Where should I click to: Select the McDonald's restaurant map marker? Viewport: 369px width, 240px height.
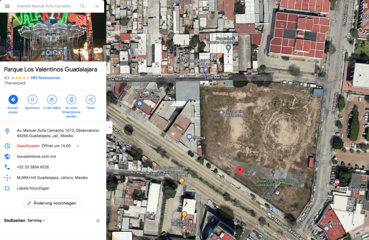coord(184,214)
